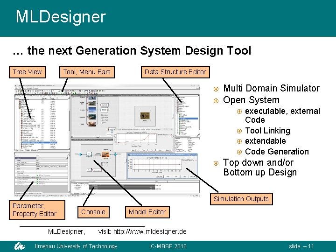The width and height of the screenshot is (336, 252).
Task: Click the rising curve plot chart
Action: (x=137, y=138)
